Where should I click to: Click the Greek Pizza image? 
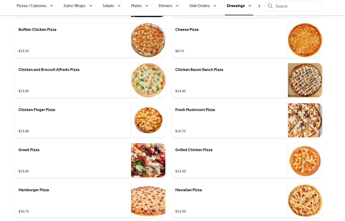tap(148, 160)
